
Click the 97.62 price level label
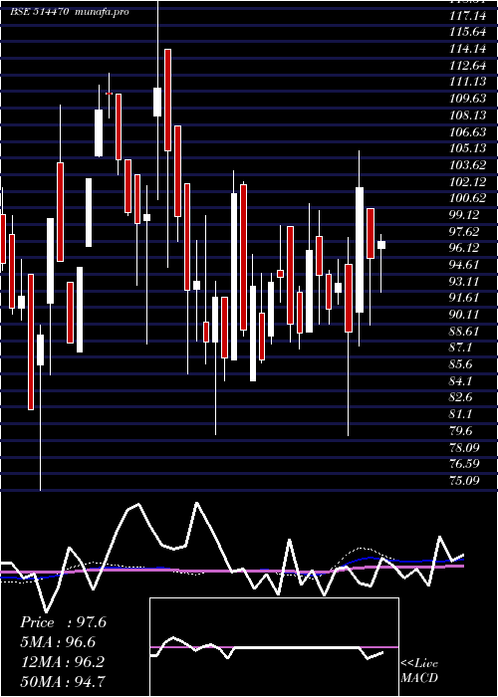464,232
